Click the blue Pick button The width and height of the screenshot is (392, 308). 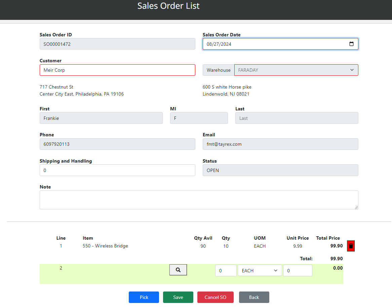point(144,297)
